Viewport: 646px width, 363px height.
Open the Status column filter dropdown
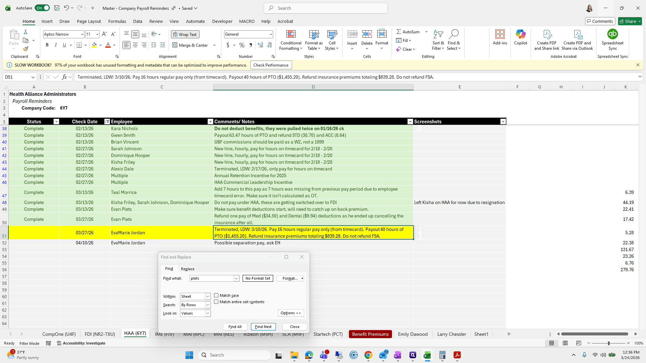tap(56, 122)
